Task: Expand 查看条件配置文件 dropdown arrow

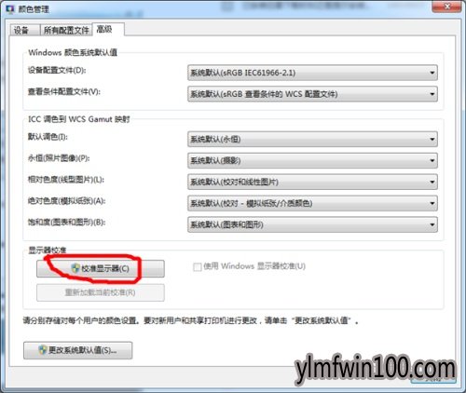Action: pyautogui.click(x=432, y=94)
